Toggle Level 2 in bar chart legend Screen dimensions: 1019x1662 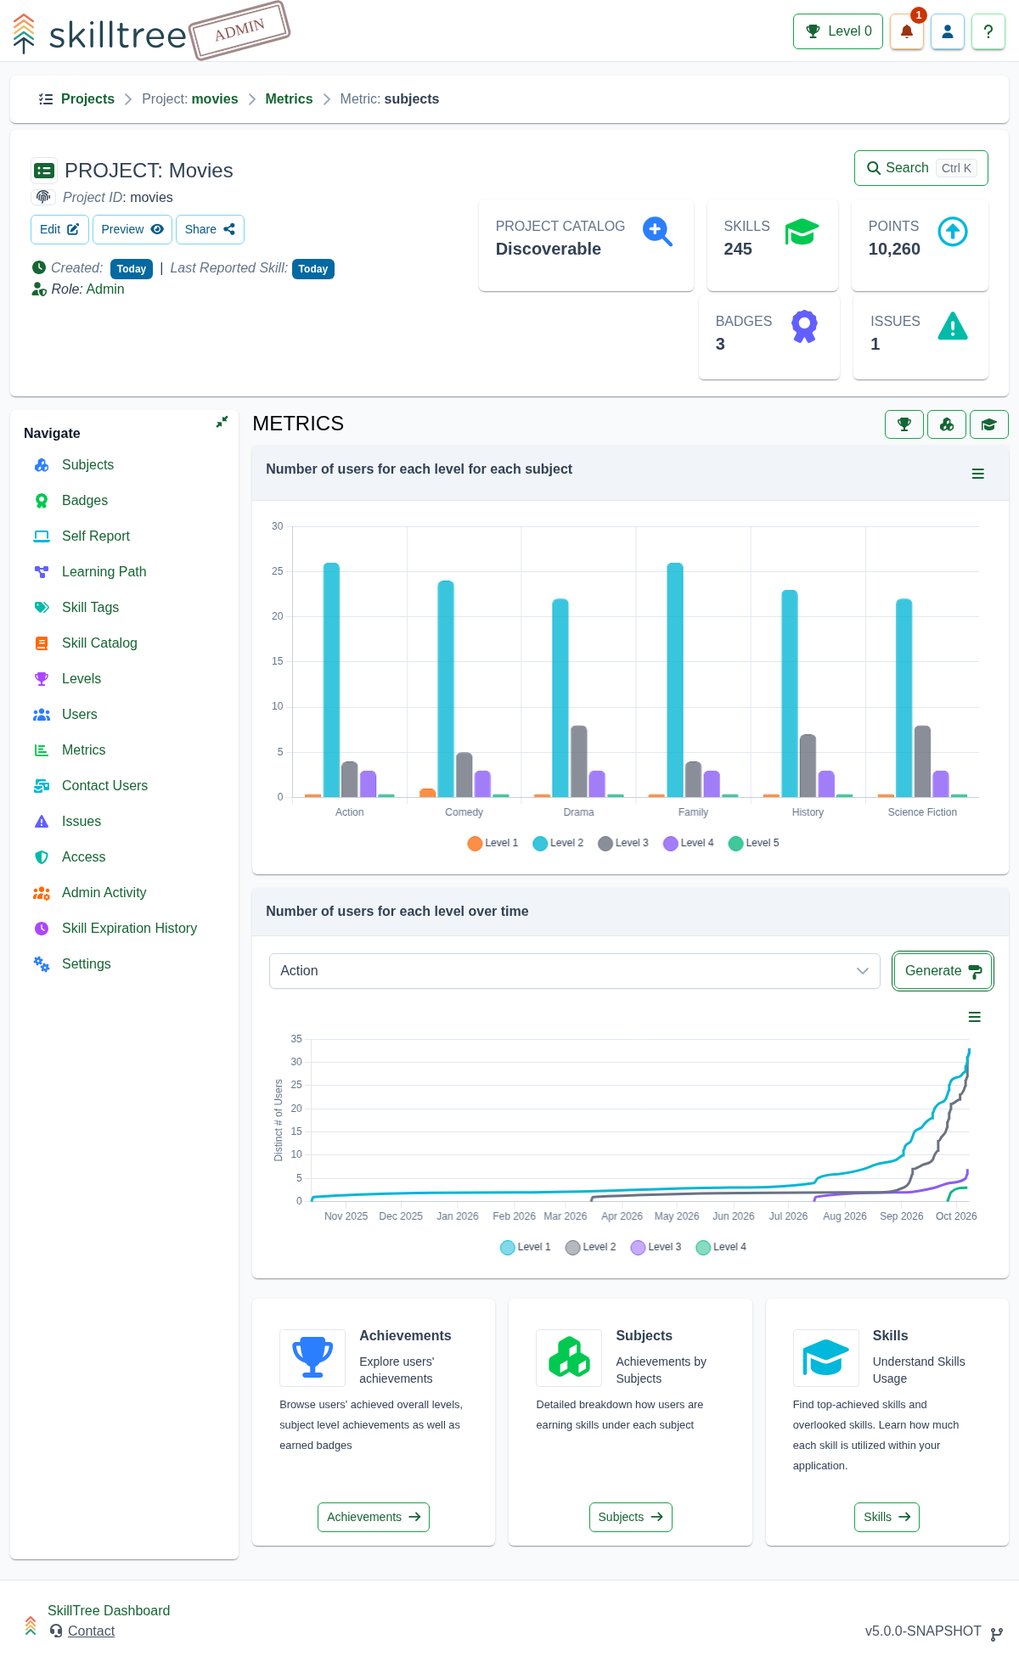[558, 843]
